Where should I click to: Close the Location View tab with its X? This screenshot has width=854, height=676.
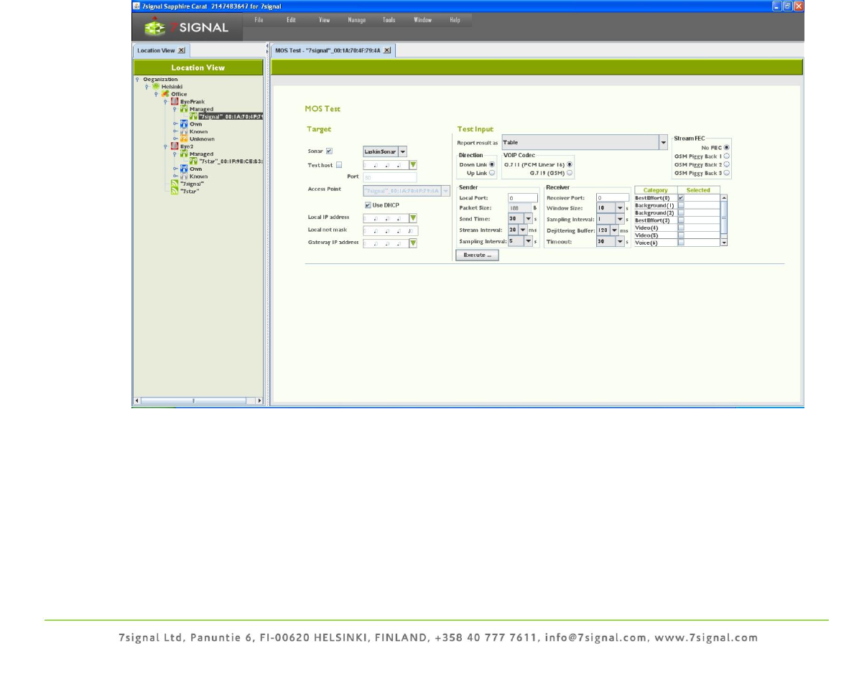(x=182, y=50)
